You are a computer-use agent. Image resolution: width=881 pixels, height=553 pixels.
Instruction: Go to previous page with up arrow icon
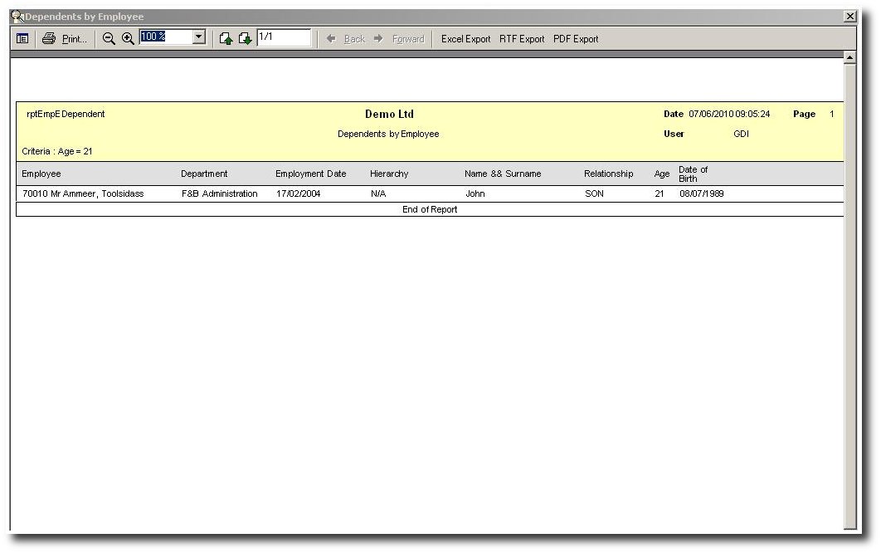(226, 39)
